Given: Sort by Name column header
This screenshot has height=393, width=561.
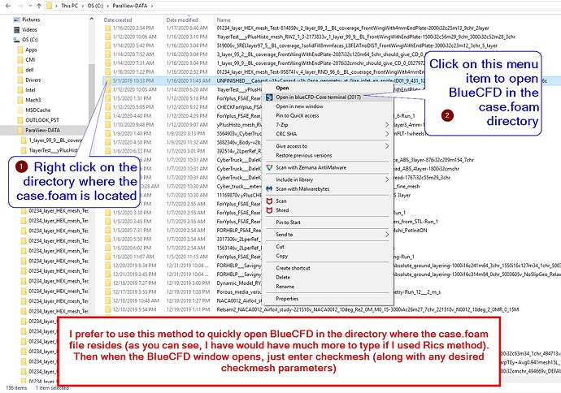Looking at the screenshot, I should tap(224, 20).
